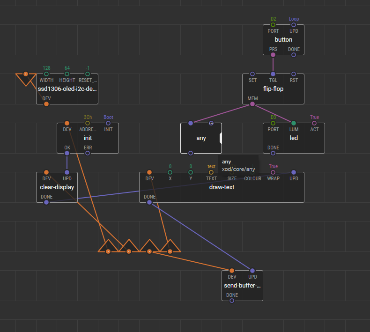Click the DEV input pin on init node
Screen dimensions: 370x332
click(x=67, y=123)
